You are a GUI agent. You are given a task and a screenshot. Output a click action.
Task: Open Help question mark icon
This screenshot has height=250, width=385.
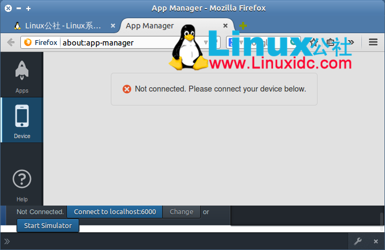pos(22,179)
